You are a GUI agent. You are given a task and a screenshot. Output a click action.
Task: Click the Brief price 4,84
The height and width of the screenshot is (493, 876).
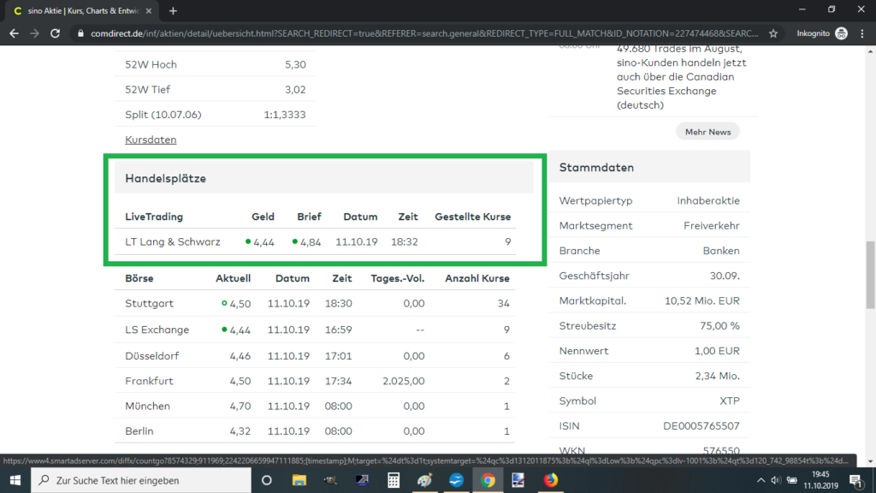click(311, 242)
